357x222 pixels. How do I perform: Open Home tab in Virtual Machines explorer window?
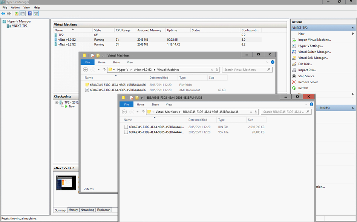tap(101, 63)
